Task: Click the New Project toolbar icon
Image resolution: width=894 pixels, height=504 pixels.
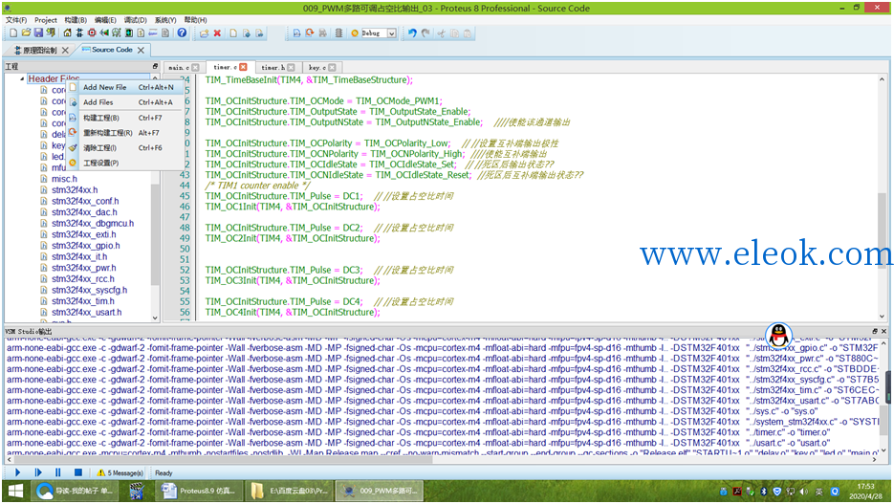Action: pos(13,33)
